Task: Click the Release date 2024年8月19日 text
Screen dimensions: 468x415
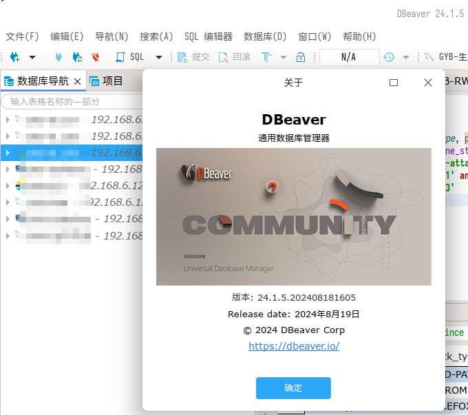Action: (x=293, y=314)
